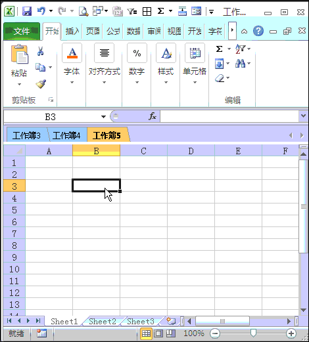Select the Sheet3 worksheet tab
The image size is (309, 342).
click(141, 321)
